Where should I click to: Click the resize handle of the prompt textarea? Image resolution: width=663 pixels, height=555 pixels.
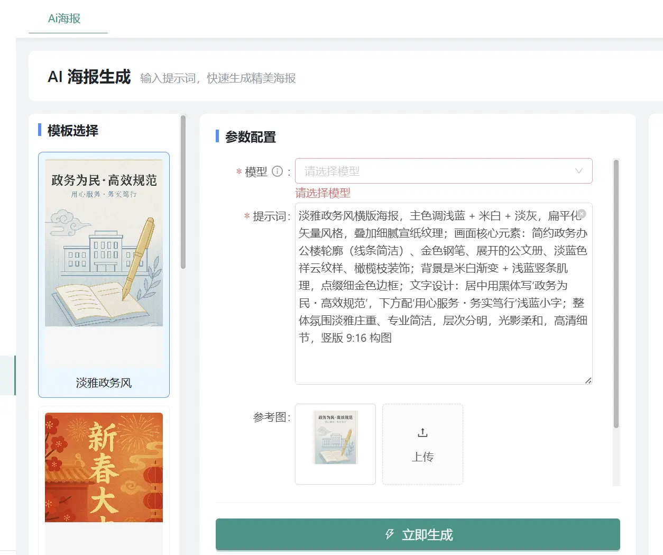(588, 380)
